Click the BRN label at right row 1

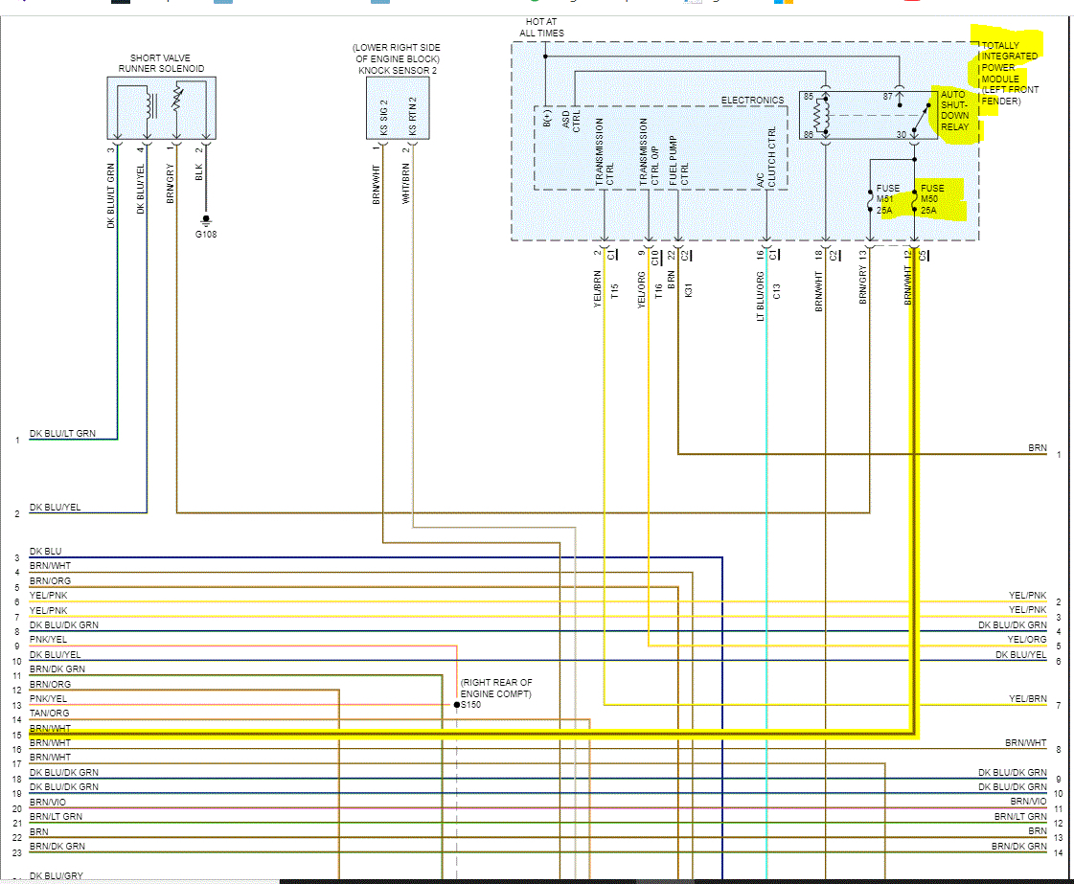(x=1037, y=448)
